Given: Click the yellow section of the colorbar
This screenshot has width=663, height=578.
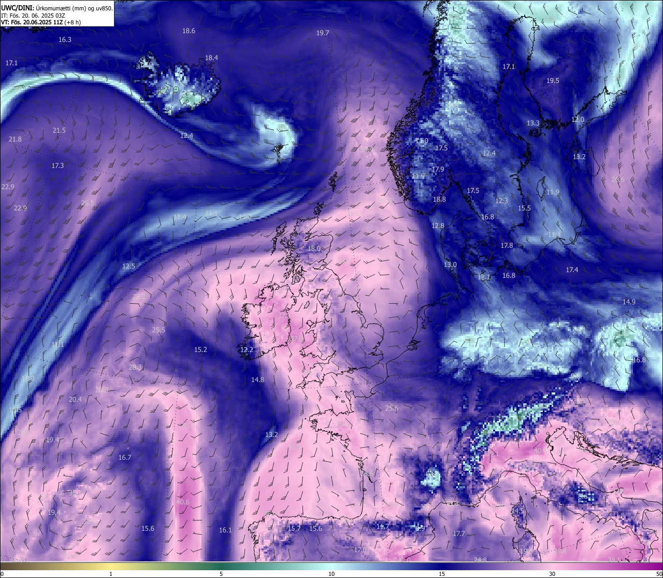Looking at the screenshot, I should point(111,566).
